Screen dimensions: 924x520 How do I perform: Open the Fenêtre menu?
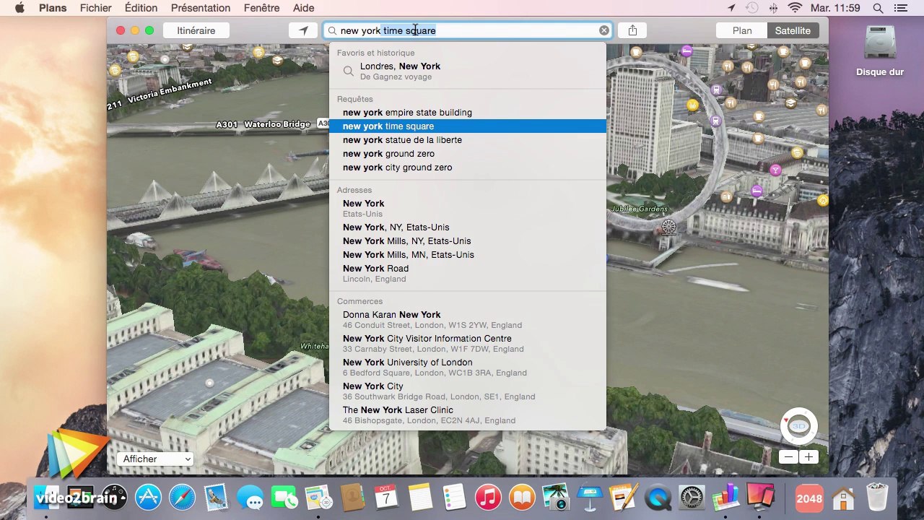click(x=261, y=8)
